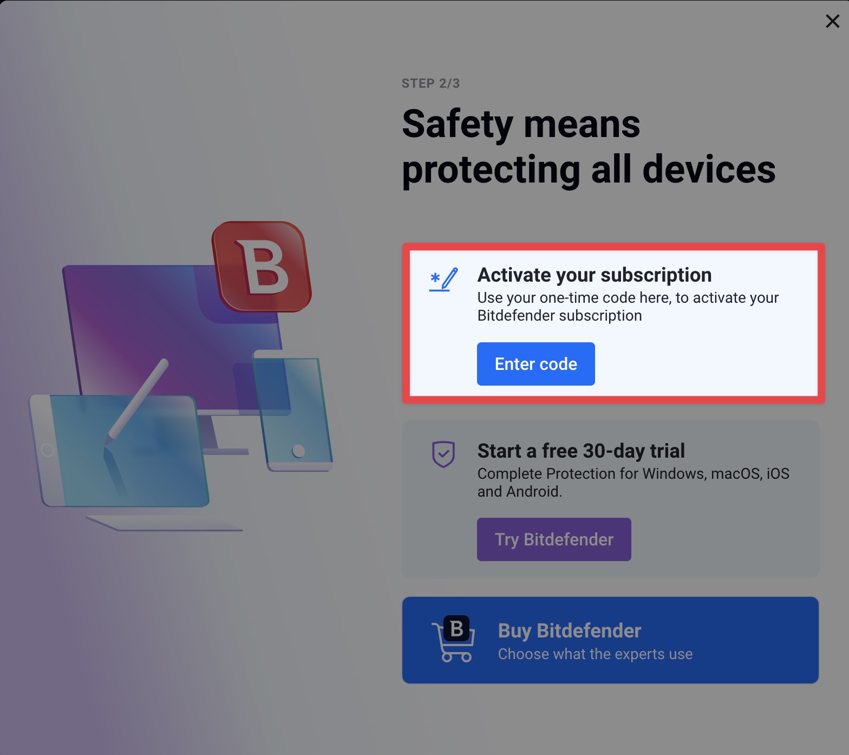Screen dimensions: 849x755
Task: Click the Try Bitdefender button
Action: [x=554, y=539]
